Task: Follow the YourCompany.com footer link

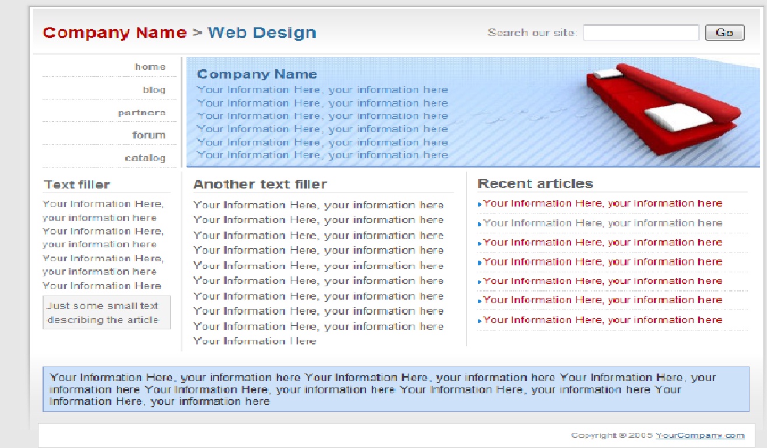Action: point(700,435)
